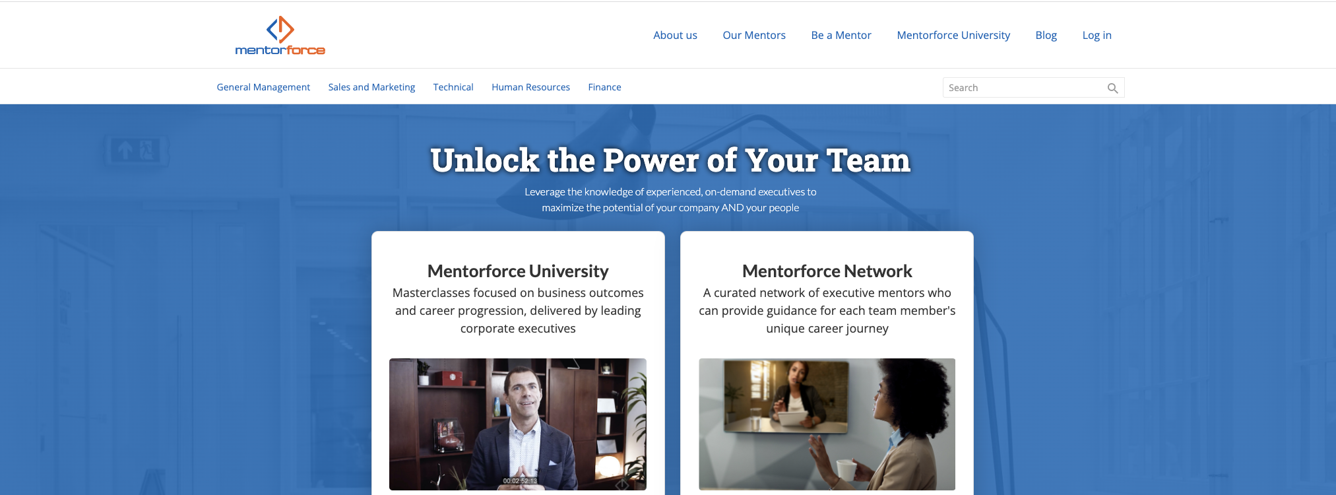Browse the Human Resources category
This screenshot has width=1336, height=495.
[x=530, y=87]
